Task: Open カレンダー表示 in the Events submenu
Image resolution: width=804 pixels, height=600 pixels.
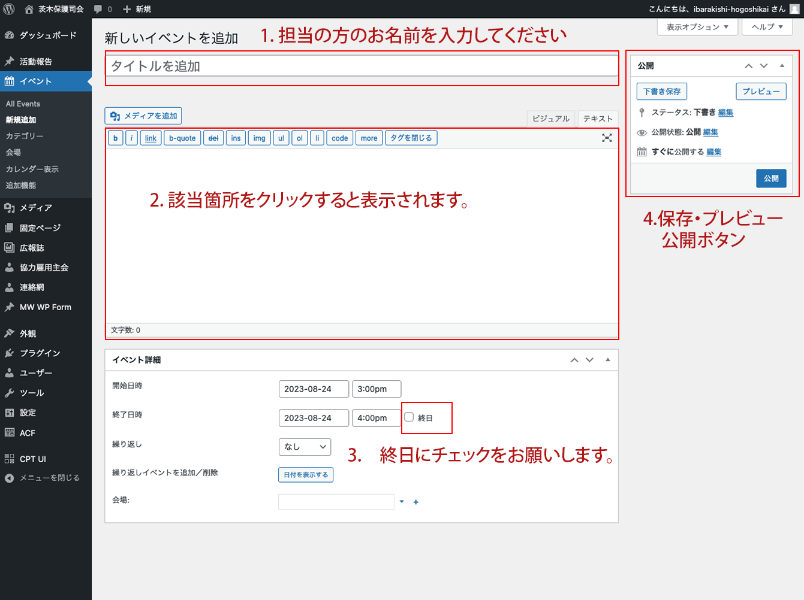Action: coord(32,169)
